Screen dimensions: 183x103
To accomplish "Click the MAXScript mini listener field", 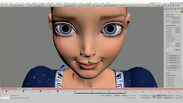I will [x=5, y=97].
